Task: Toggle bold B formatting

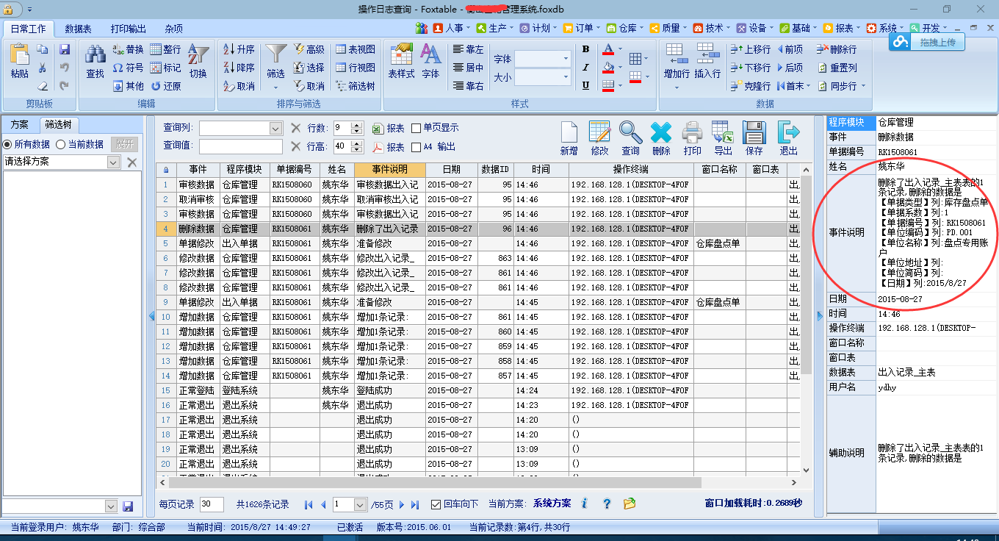Action: coord(585,49)
